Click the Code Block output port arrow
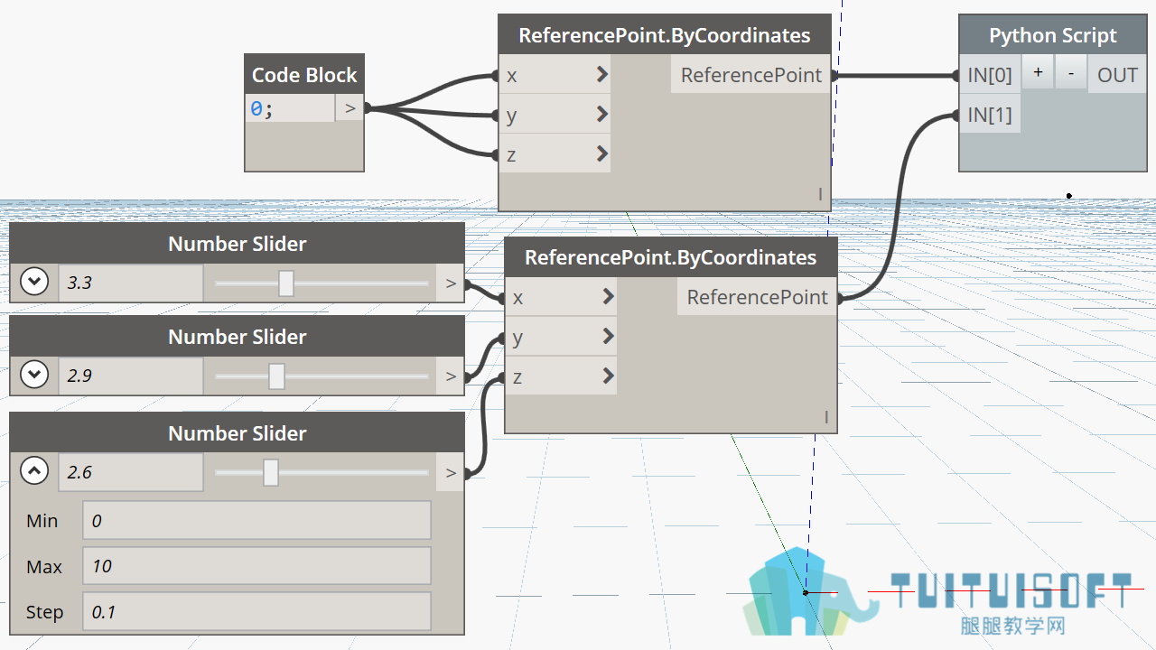Screen dimensions: 1156x650 tap(350, 108)
